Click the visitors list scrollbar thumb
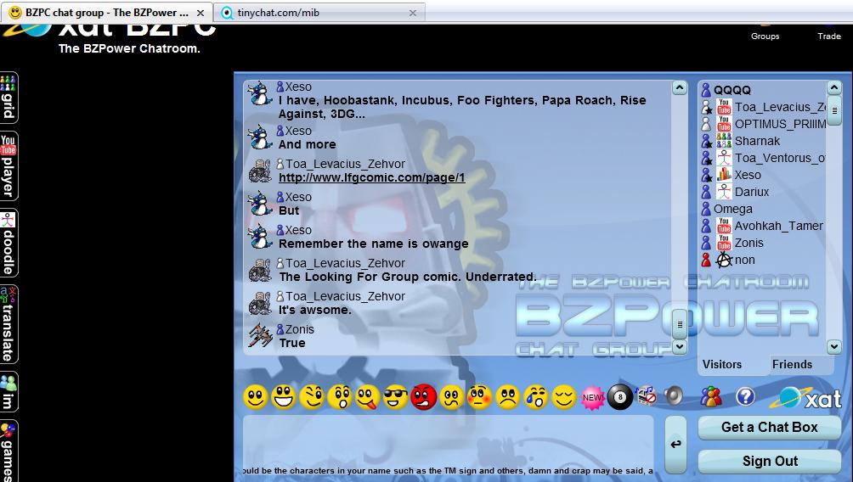 834,110
